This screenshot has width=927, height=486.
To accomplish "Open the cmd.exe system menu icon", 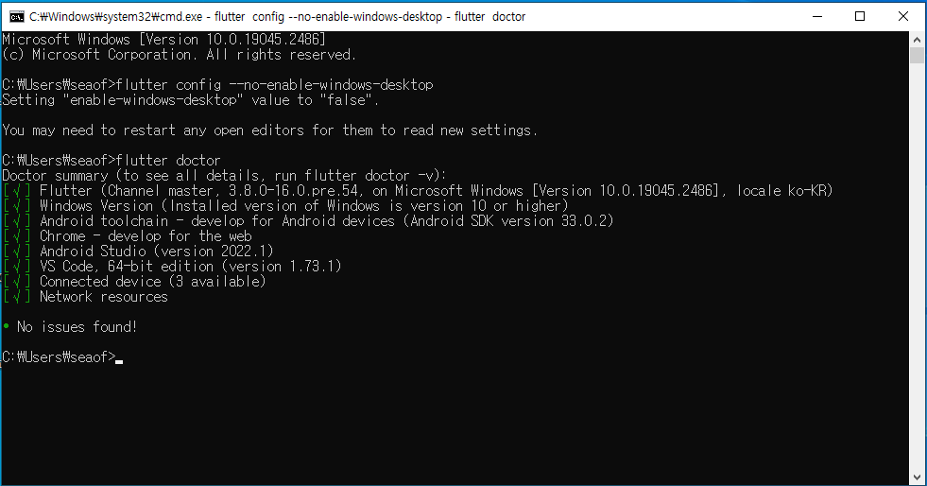I will pos(17,17).
